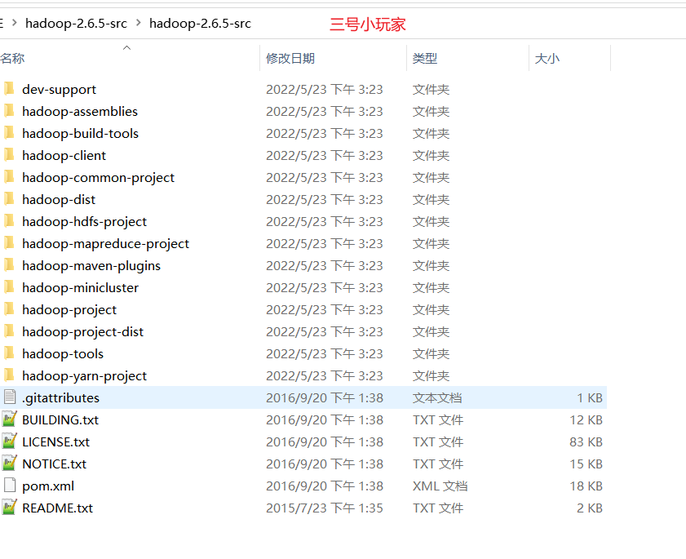Image resolution: width=686 pixels, height=559 pixels.
Task: Toggle the sort arrow above 名称 column
Action: click(127, 47)
